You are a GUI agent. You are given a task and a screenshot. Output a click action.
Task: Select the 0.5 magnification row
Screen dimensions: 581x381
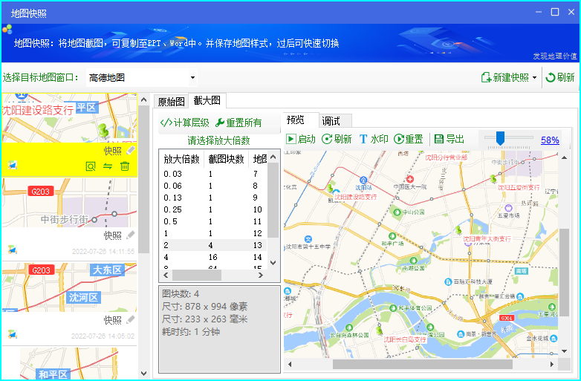coord(213,221)
